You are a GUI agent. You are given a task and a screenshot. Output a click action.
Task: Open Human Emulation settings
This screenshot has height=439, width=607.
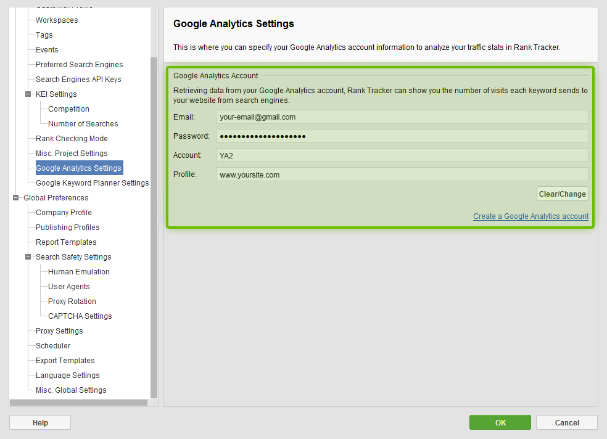tap(78, 272)
